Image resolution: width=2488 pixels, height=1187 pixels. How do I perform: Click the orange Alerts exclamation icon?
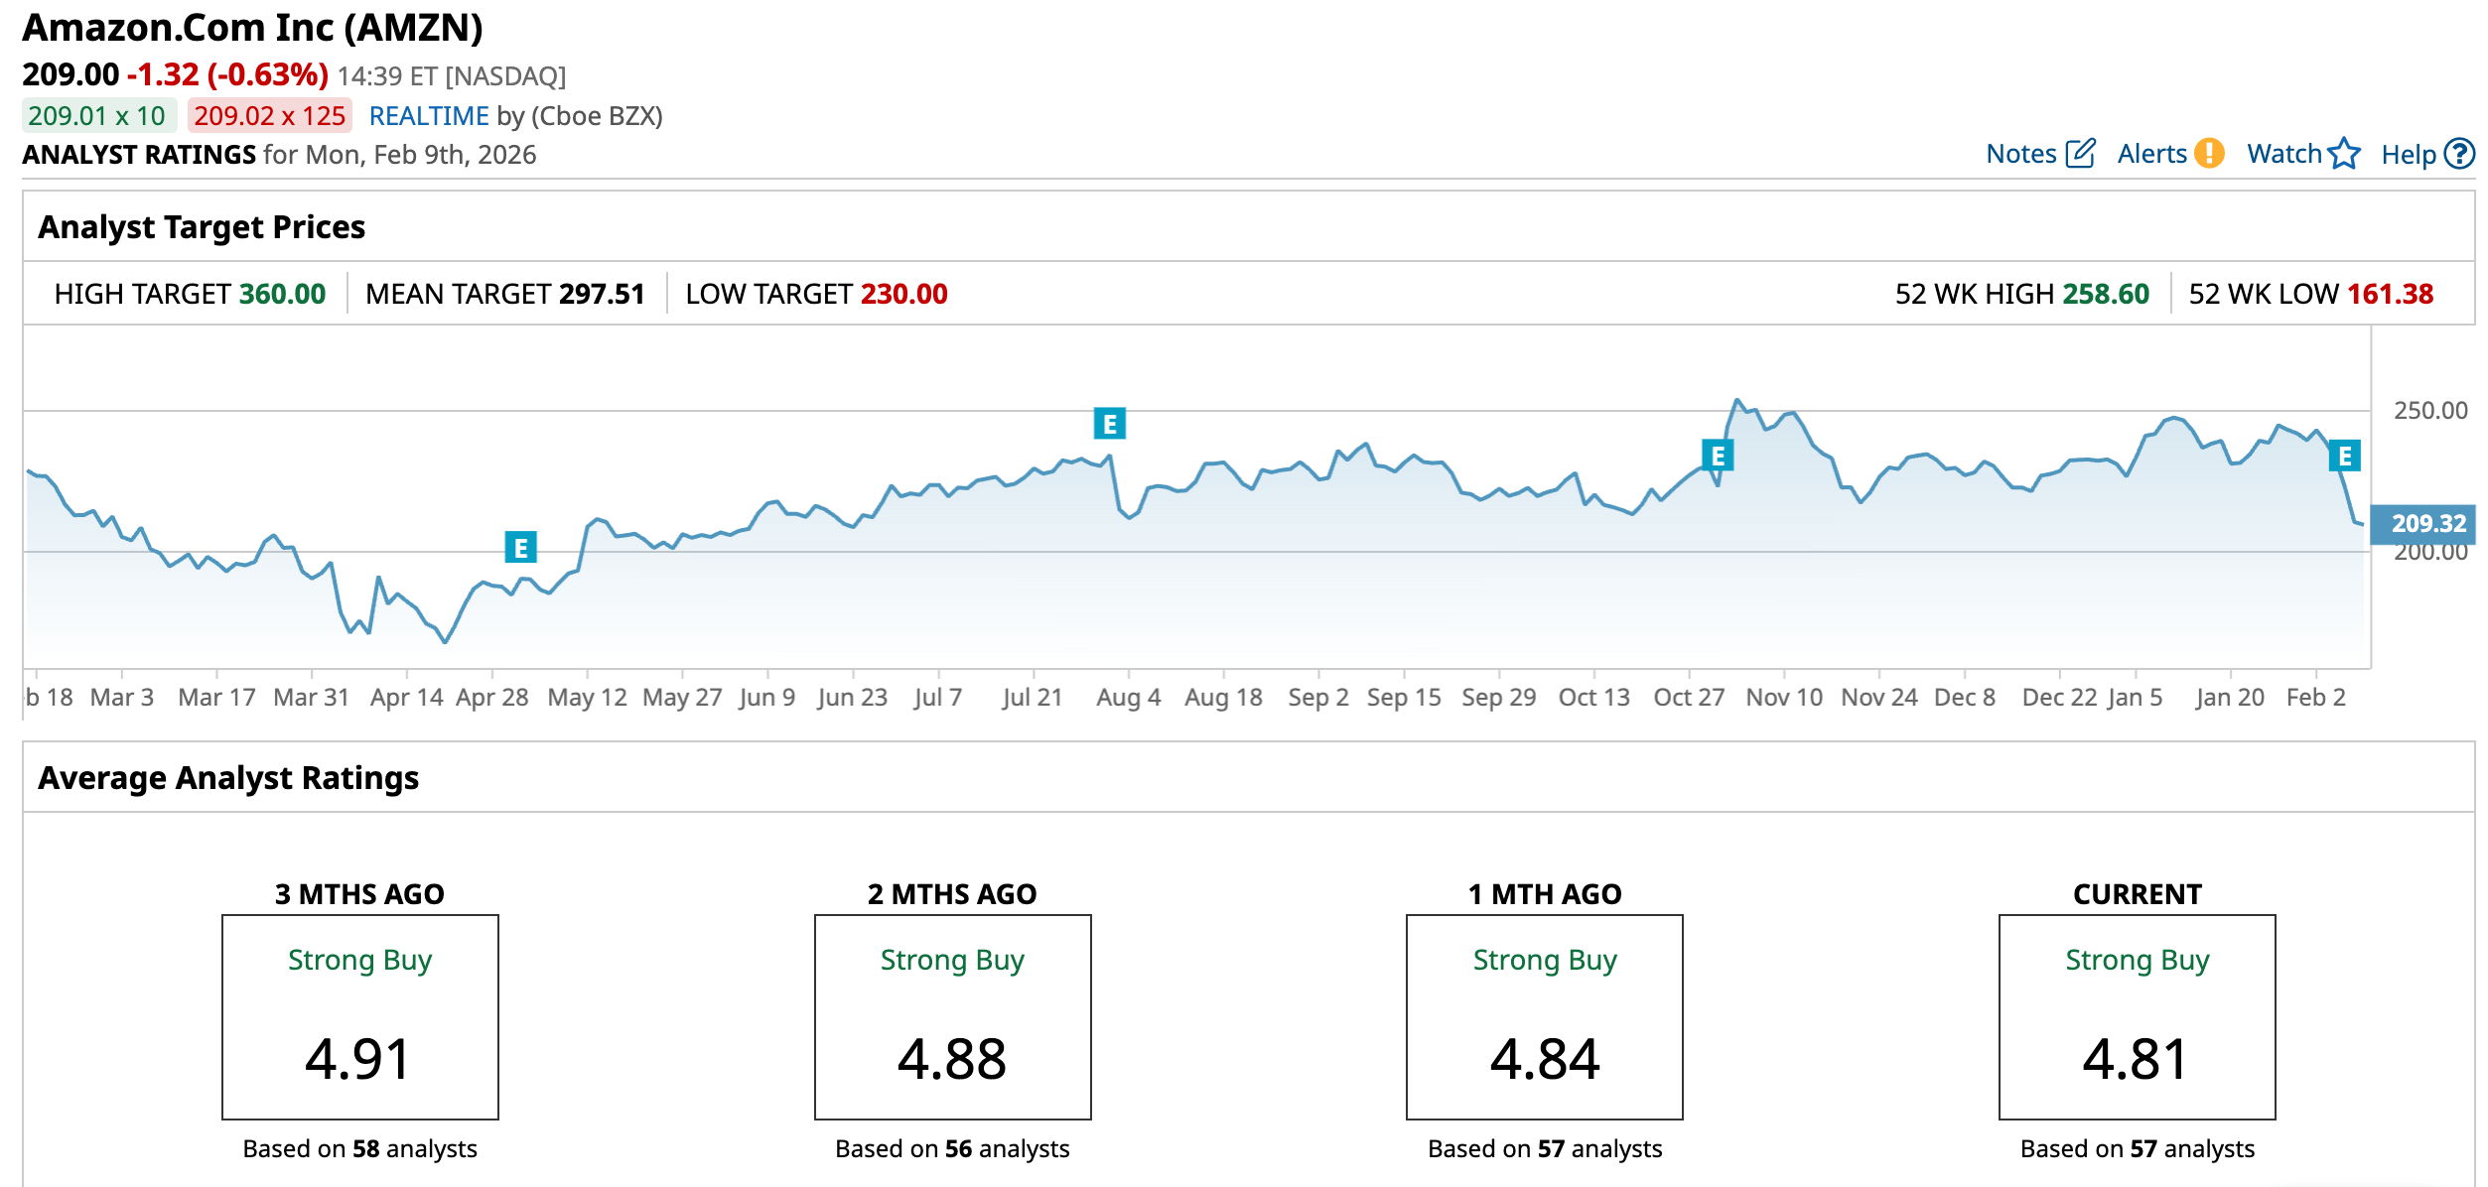(2209, 154)
